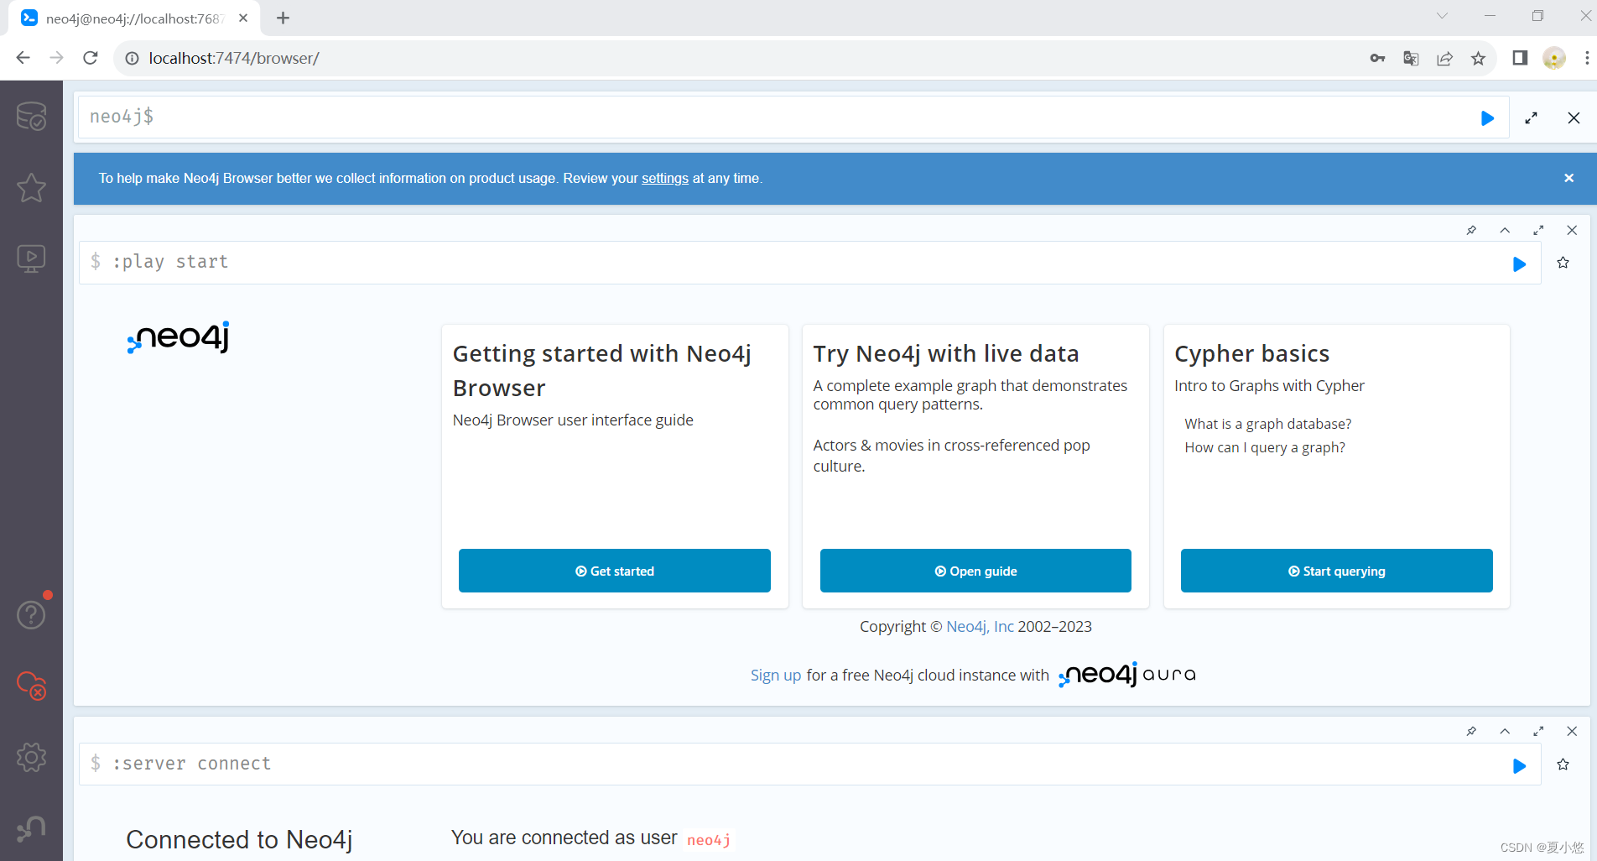Viewport: 1597px width, 861px height.
Task: Open the Favorites star sidebar icon
Action: click(x=31, y=187)
